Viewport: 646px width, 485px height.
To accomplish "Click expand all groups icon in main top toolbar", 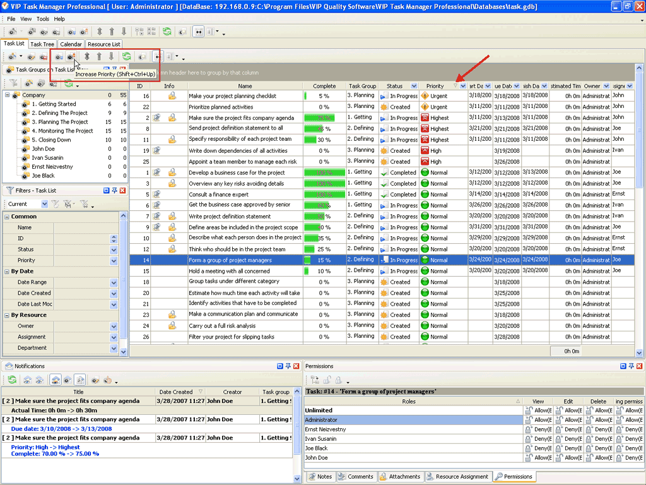I will (139, 32).
